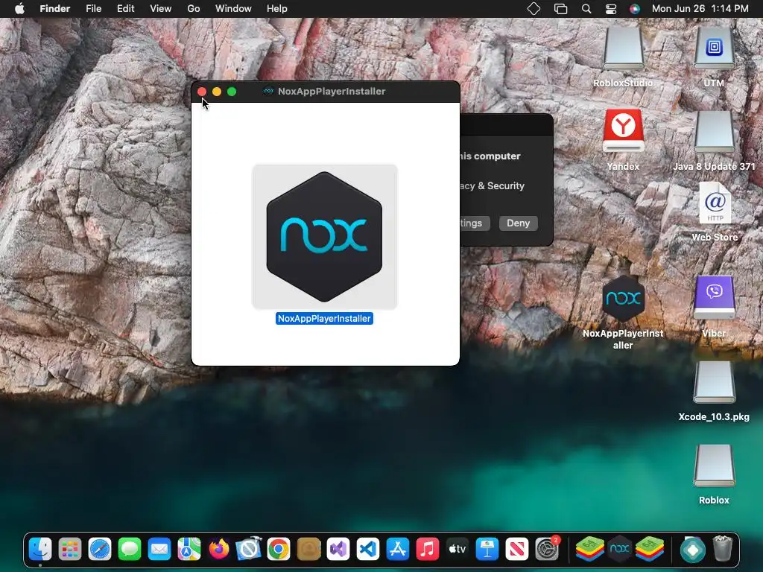Click the highlighted NoxAppPlayerInstaller file name label

point(325,319)
